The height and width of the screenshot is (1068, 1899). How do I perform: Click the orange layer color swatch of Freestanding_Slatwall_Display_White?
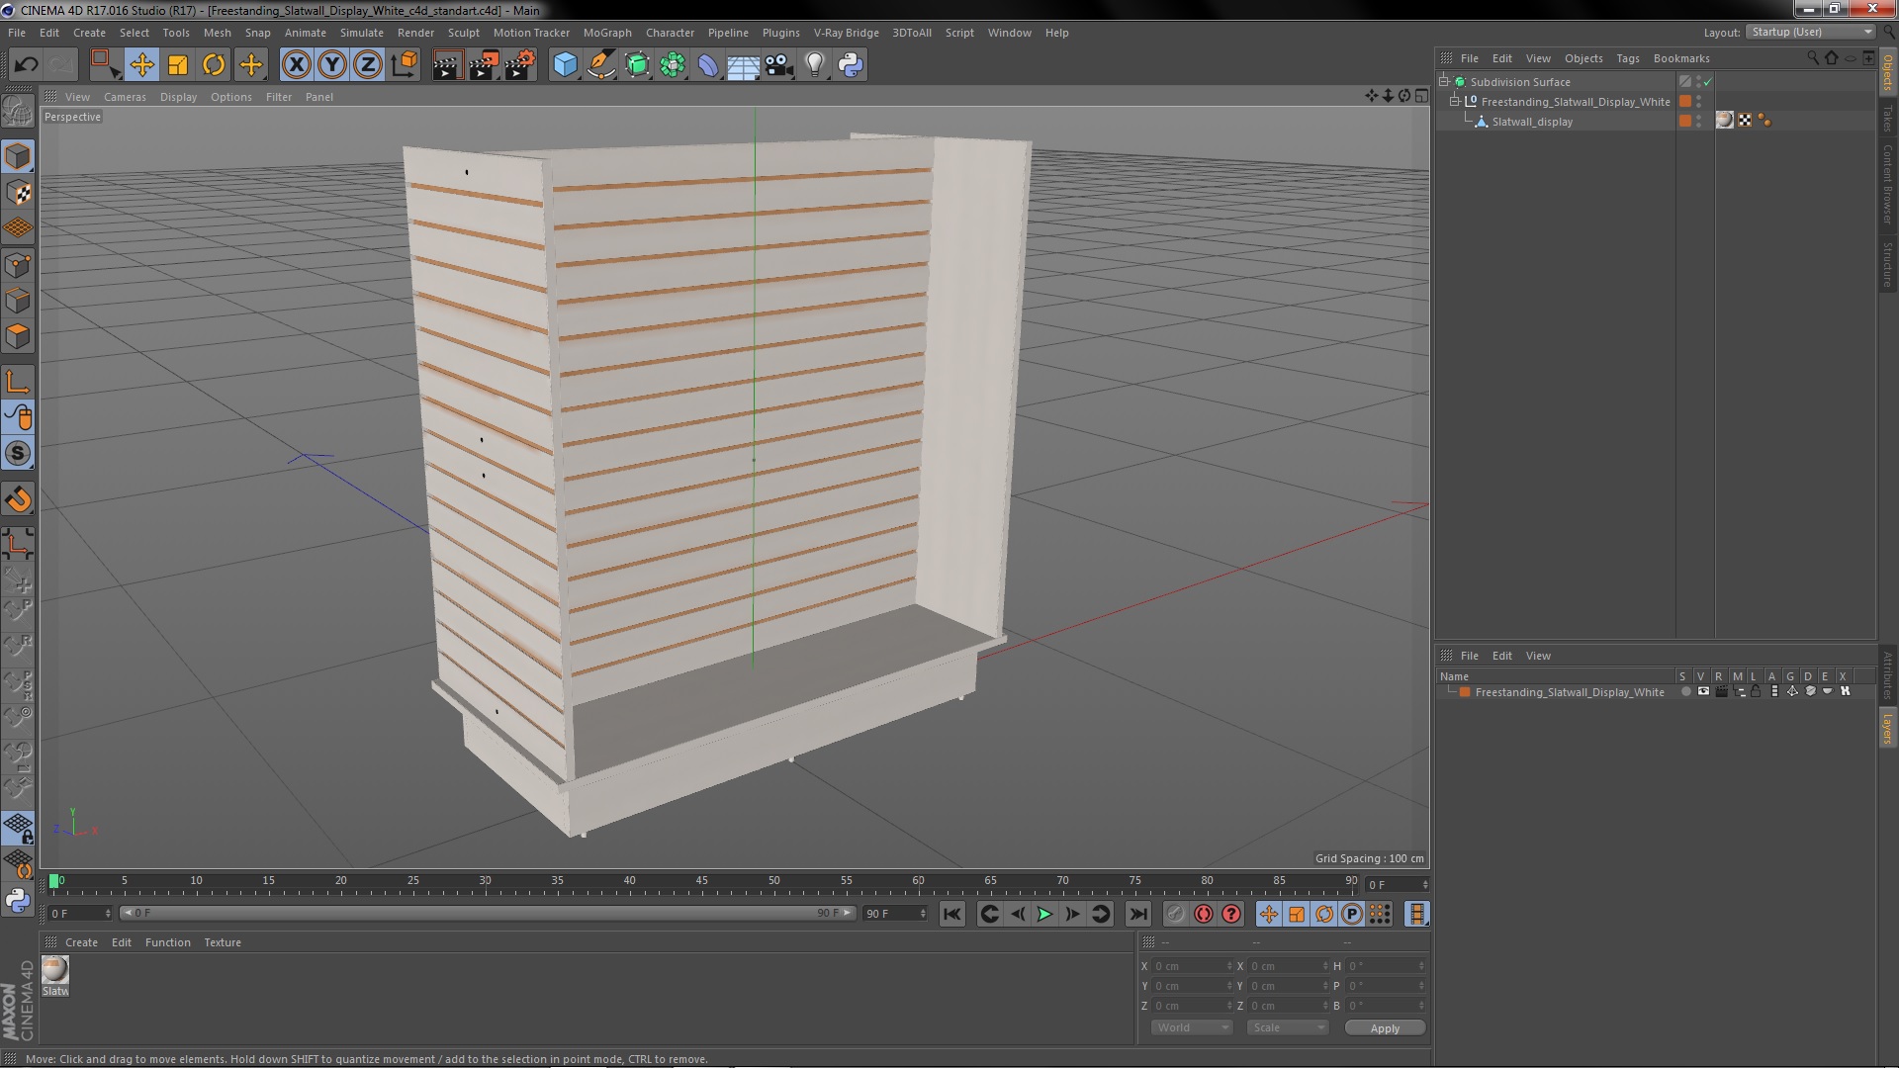pyautogui.click(x=1465, y=692)
